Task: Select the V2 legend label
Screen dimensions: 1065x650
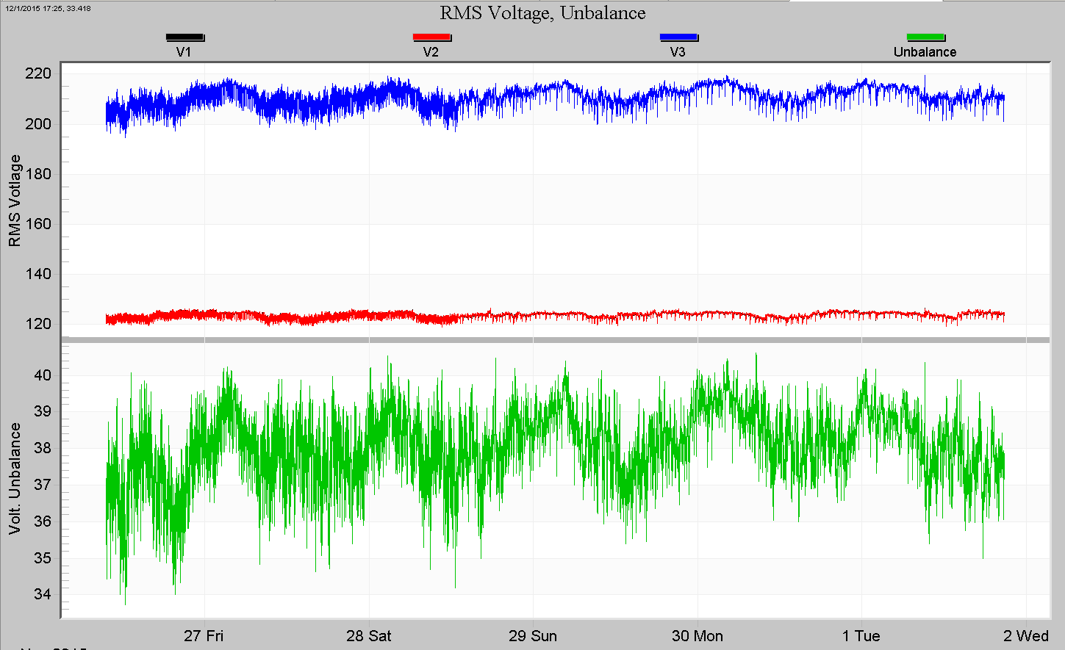Action: coord(431,51)
